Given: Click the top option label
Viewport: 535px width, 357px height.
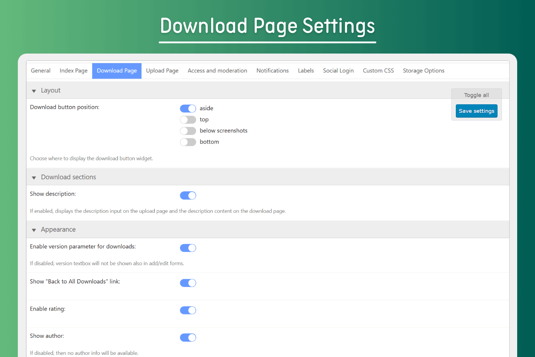Looking at the screenshot, I should point(204,120).
